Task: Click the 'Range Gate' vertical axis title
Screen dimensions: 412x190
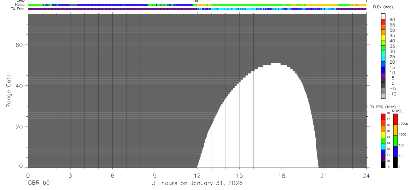Action: point(8,91)
